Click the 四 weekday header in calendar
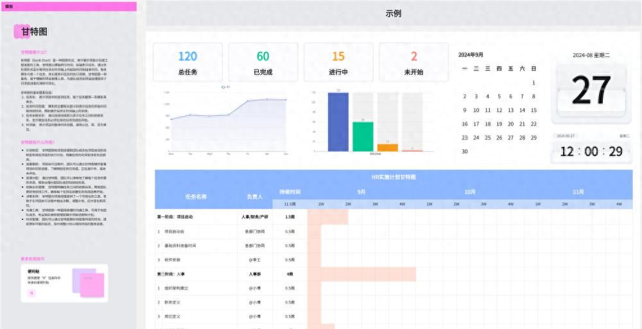Image resolution: width=642 pixels, height=329 pixels. coord(499,69)
